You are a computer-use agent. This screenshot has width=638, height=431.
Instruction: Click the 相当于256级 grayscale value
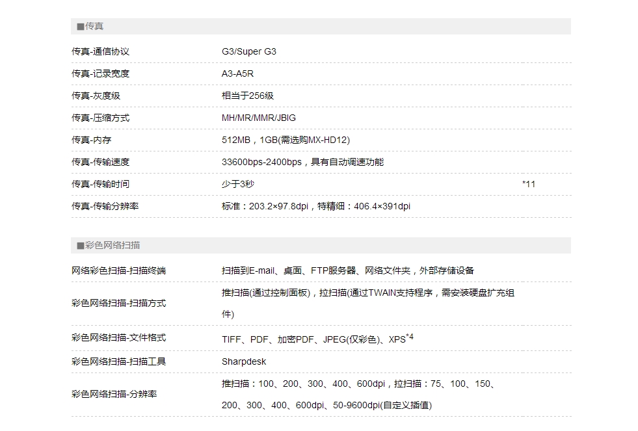point(248,96)
